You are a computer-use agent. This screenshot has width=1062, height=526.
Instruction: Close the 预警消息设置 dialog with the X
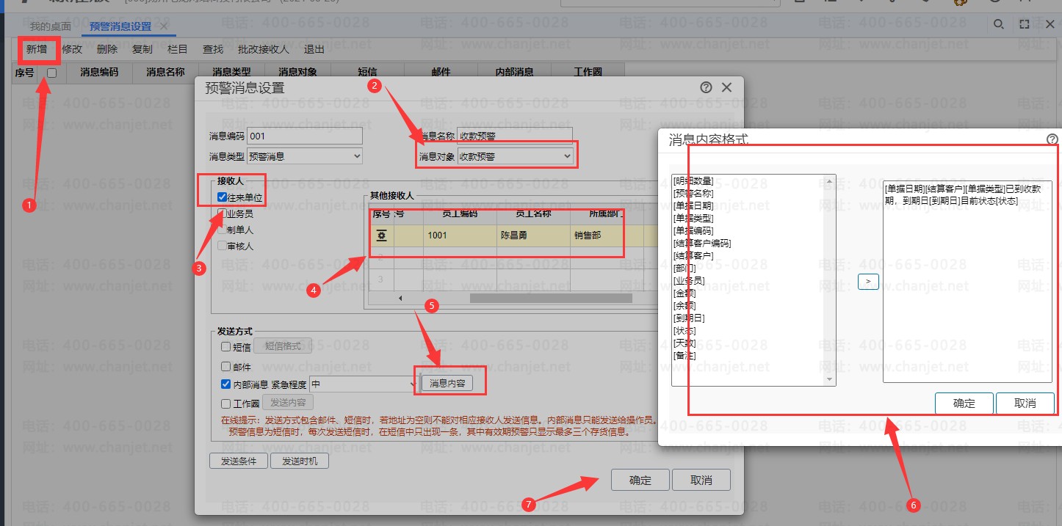pos(726,87)
